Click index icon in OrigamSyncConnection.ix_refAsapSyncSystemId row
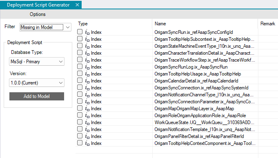 [87, 88]
